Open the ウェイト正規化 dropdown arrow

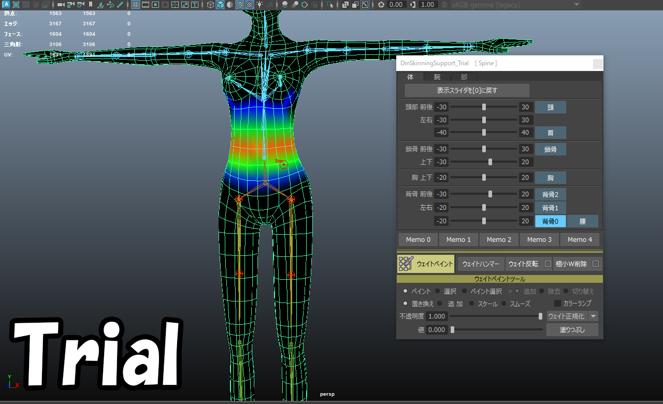click(593, 316)
